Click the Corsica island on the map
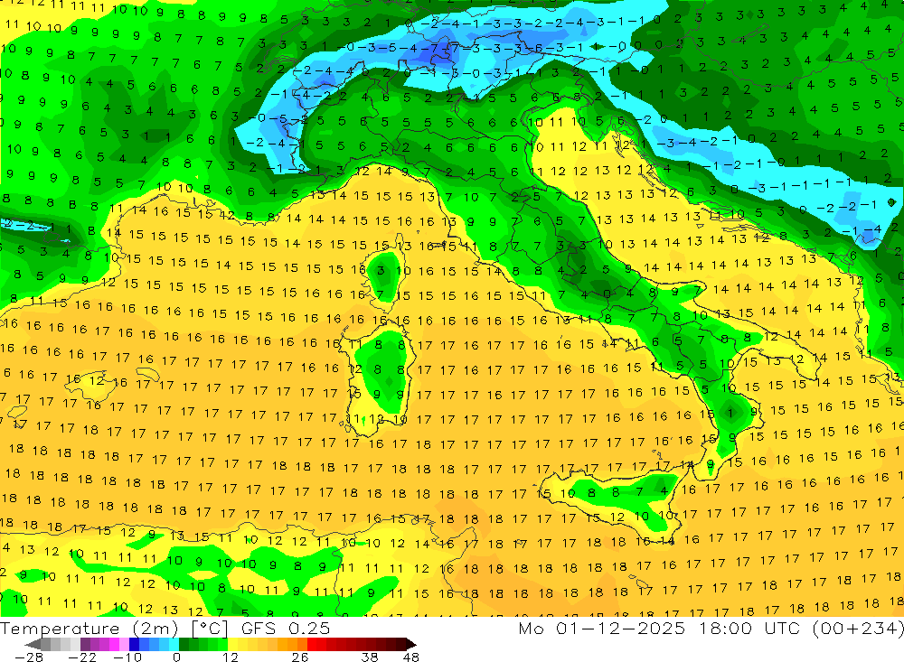This screenshot has width=904, height=662. point(383,271)
